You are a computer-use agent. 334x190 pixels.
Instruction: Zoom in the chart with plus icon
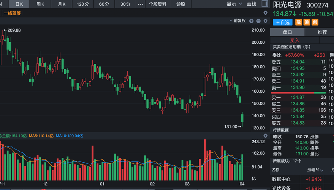(252, 21)
